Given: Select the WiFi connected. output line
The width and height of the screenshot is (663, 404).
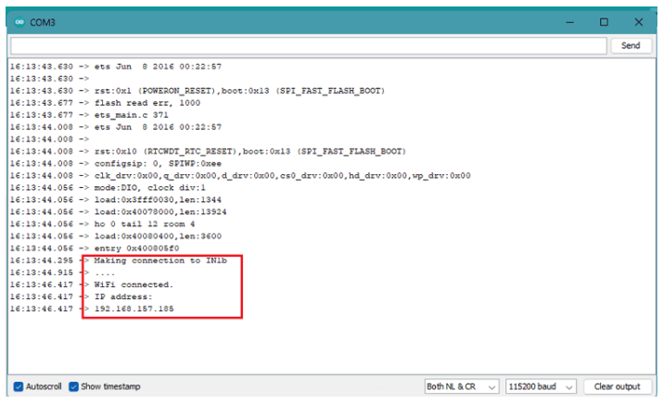Looking at the screenshot, I should click(x=134, y=284).
